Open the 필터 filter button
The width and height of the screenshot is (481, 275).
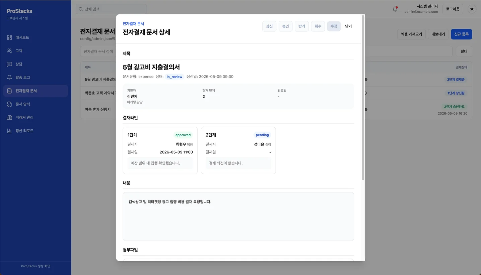tap(464, 51)
